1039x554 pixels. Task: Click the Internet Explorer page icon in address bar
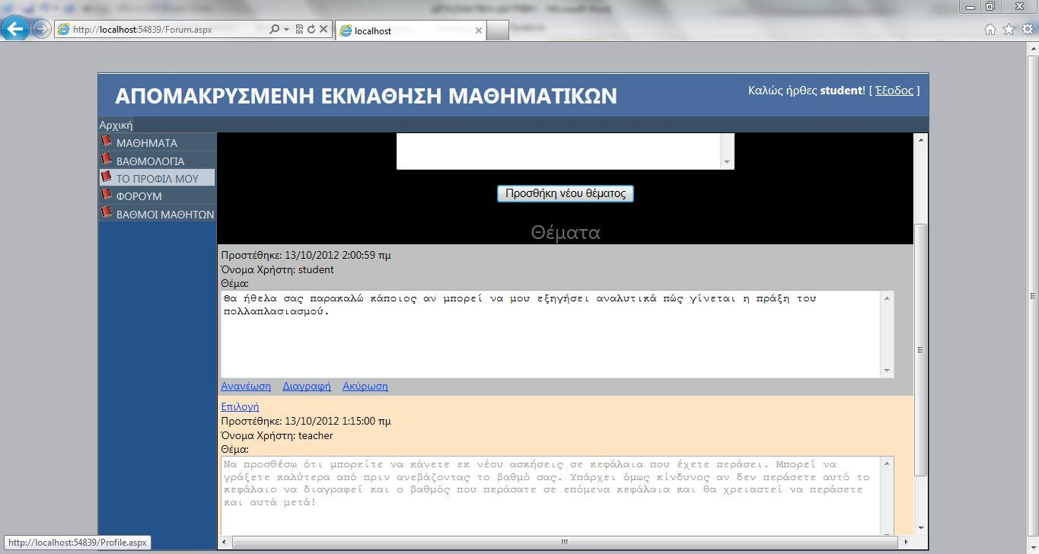[x=64, y=30]
